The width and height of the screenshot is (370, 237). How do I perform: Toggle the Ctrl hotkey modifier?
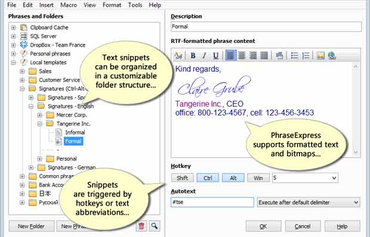click(208, 178)
